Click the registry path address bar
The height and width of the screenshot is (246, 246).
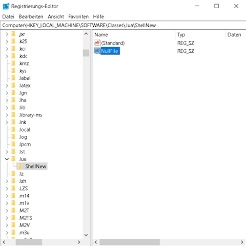coord(123,25)
